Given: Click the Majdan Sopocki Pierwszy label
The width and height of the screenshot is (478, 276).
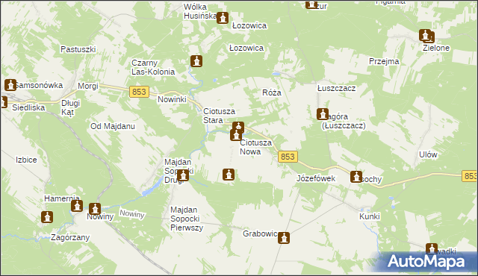Looking at the screenshot, I should point(187,219).
